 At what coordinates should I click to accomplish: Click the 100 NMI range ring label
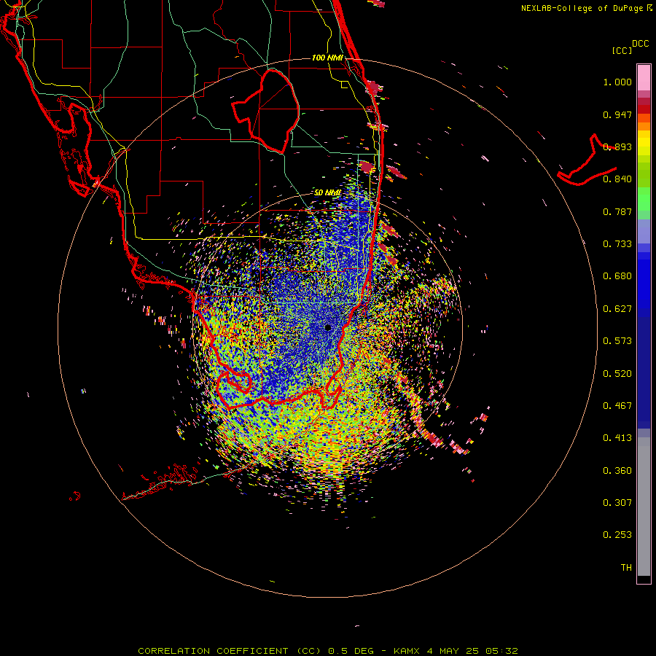[x=327, y=58]
